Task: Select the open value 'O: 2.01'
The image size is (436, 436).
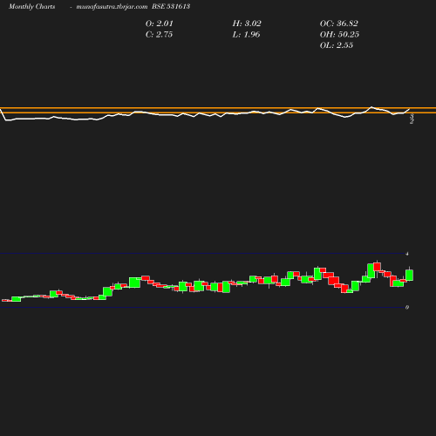Action: tap(160, 24)
